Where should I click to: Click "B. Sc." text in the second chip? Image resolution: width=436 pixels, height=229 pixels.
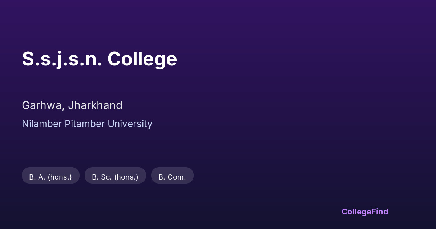(x=102, y=177)
